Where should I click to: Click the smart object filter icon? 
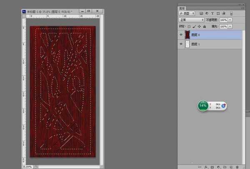[224, 13]
